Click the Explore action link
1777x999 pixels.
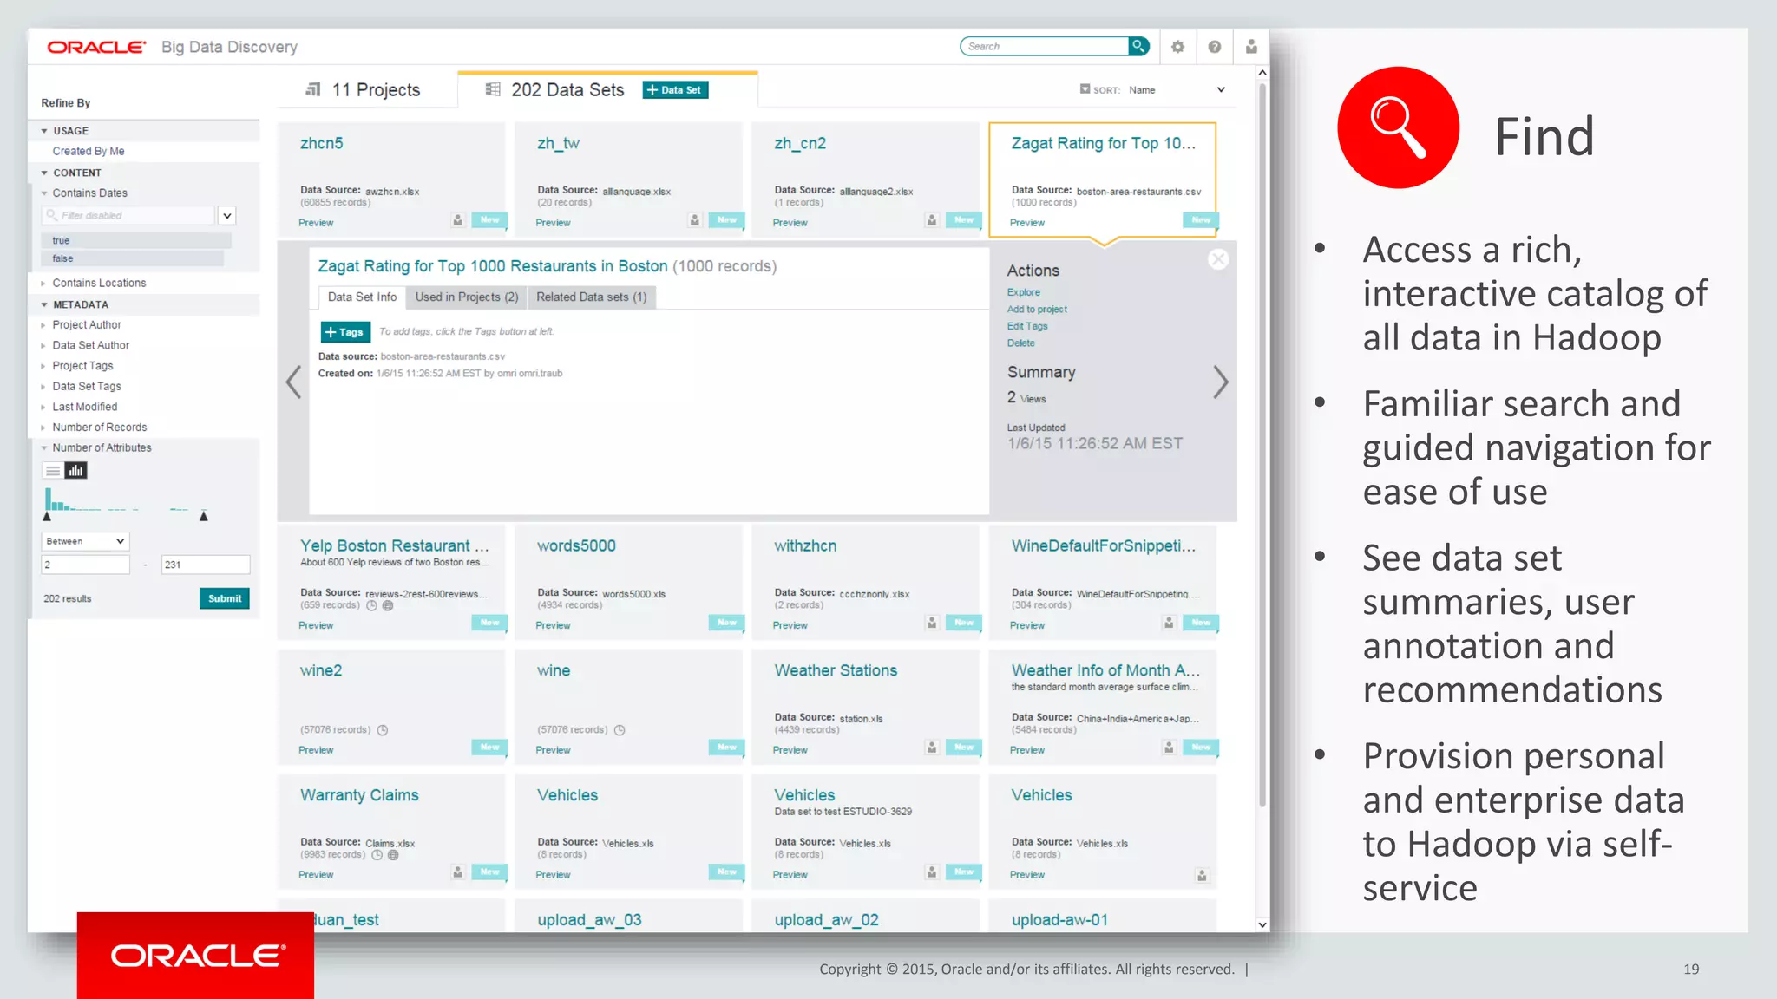click(x=1023, y=292)
